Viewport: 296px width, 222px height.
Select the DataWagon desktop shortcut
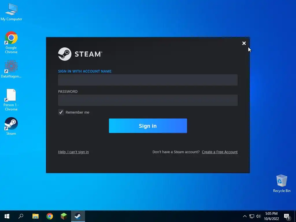pos(11,69)
